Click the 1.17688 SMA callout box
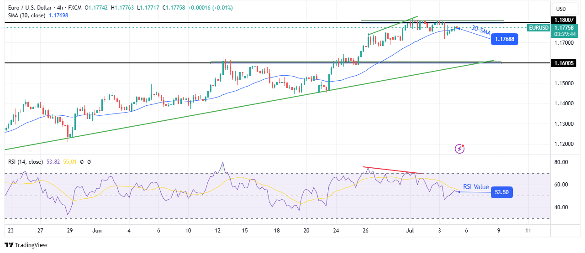 click(x=505, y=39)
